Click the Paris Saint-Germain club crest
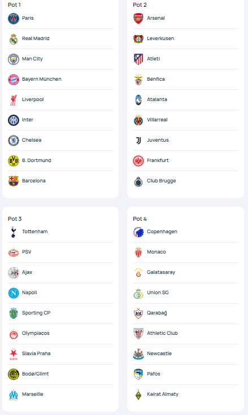Viewport: 248px width, 415px height. 14,19
